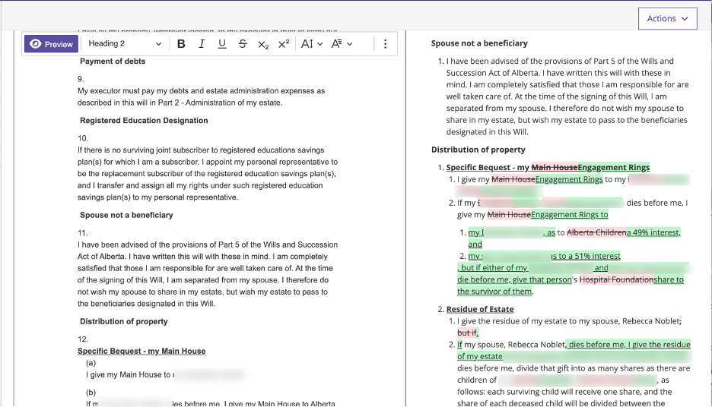Click the inserted 'Engagement Rings' heading text
The width and height of the screenshot is (712, 407).
614,167
